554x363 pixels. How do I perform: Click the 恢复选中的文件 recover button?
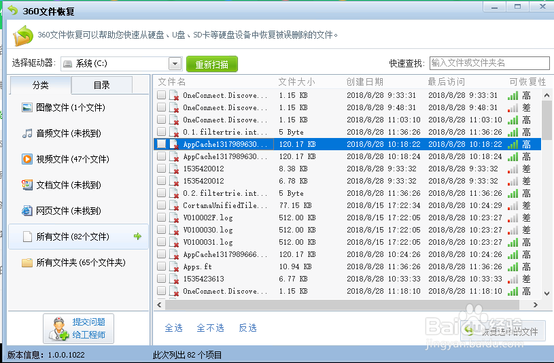coord(503,331)
